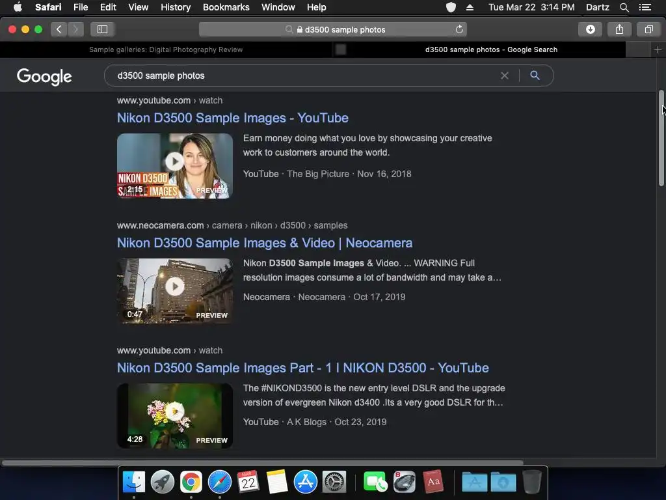Screen dimensions: 666x500
Task: Open System Preferences gear in Dock
Action: click(334, 482)
